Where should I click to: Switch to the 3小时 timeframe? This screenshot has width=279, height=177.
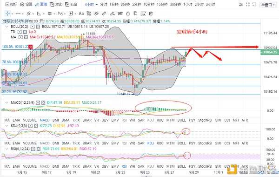click(x=211, y=5)
